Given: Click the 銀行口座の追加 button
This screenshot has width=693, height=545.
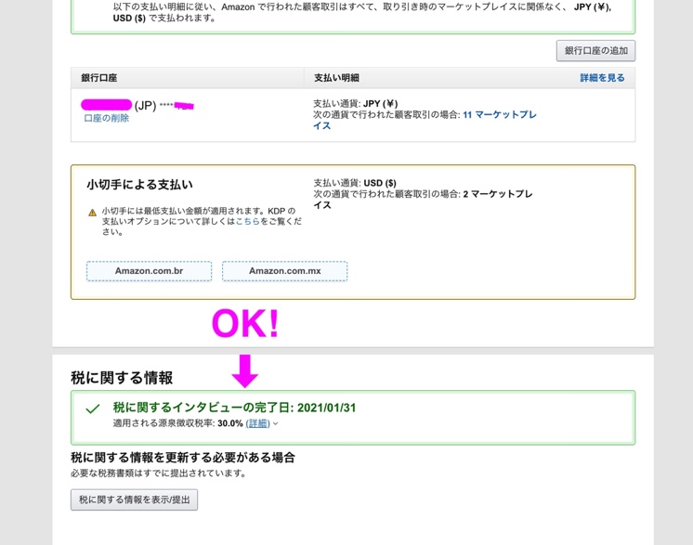Looking at the screenshot, I should click(x=595, y=50).
